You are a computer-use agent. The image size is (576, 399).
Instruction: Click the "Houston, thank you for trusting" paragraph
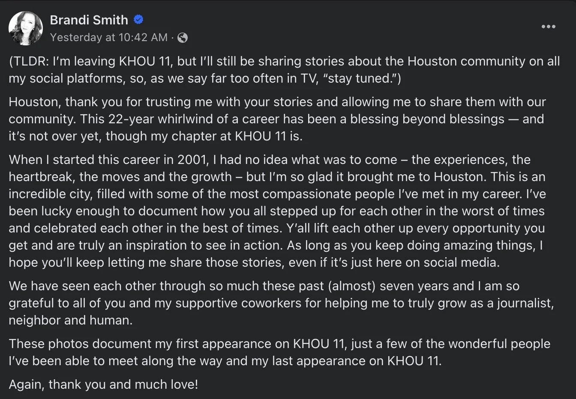click(x=277, y=102)
